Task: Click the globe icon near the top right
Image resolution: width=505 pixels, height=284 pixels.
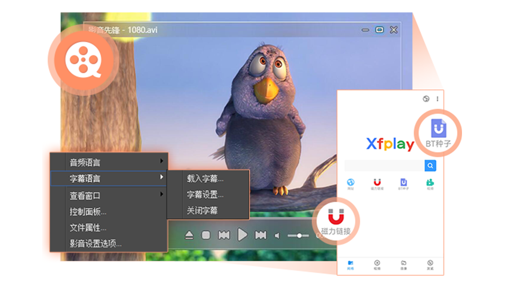Action: (x=425, y=99)
